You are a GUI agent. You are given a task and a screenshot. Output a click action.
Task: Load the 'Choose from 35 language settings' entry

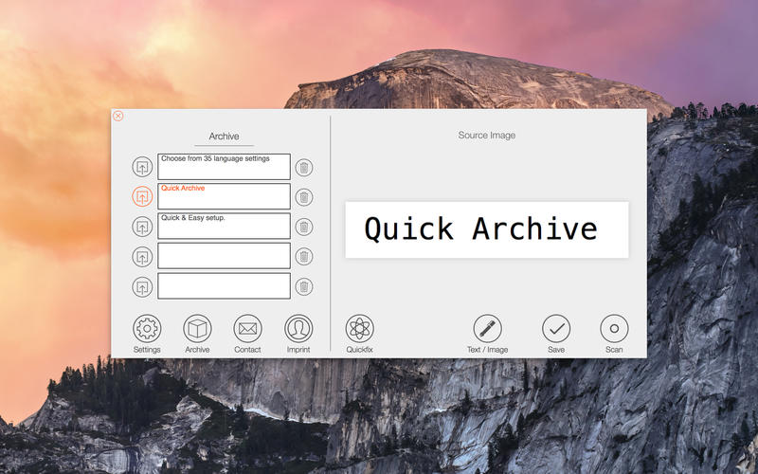pos(142,168)
